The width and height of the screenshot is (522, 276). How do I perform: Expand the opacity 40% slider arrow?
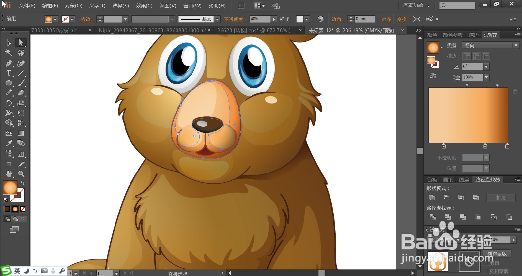[x=274, y=19]
